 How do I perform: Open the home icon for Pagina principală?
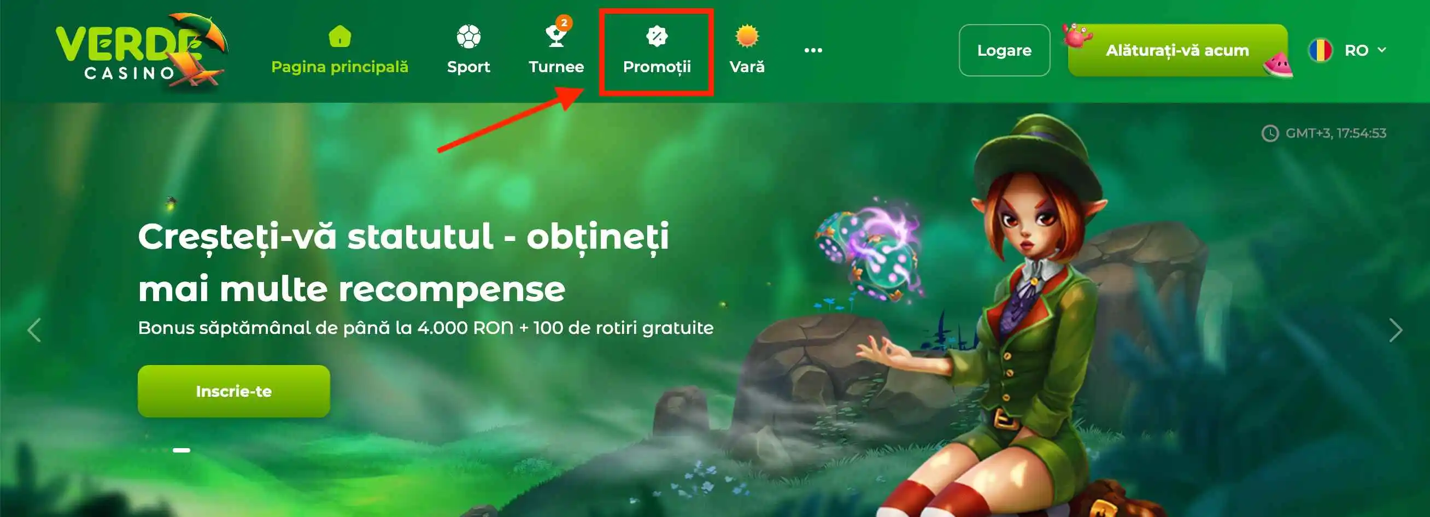pyautogui.click(x=340, y=37)
